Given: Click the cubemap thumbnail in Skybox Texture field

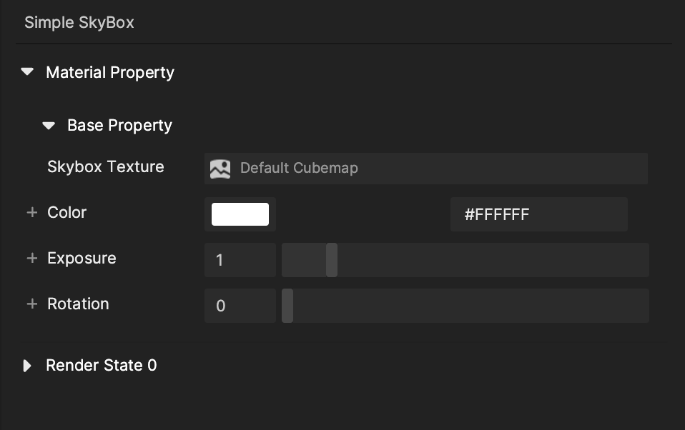Looking at the screenshot, I should click(220, 169).
